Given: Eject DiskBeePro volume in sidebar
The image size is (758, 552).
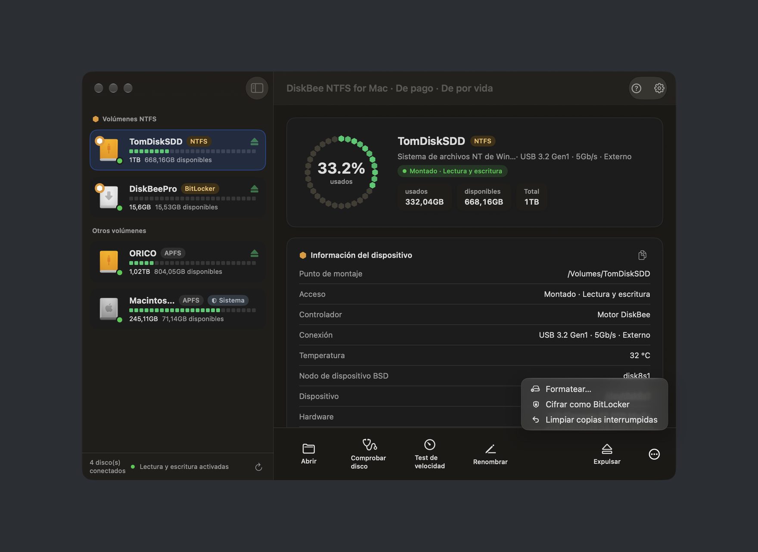Looking at the screenshot, I should (x=254, y=189).
